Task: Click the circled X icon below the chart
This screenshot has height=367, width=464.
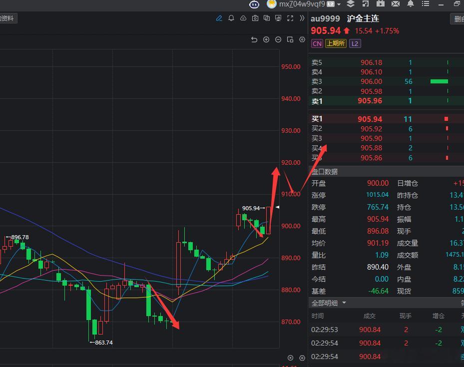Action: click(x=291, y=358)
